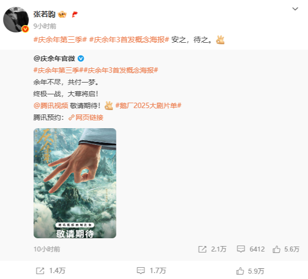Enlarge the 庆余年 concept poster image
308x279 pixels.
tap(75, 183)
